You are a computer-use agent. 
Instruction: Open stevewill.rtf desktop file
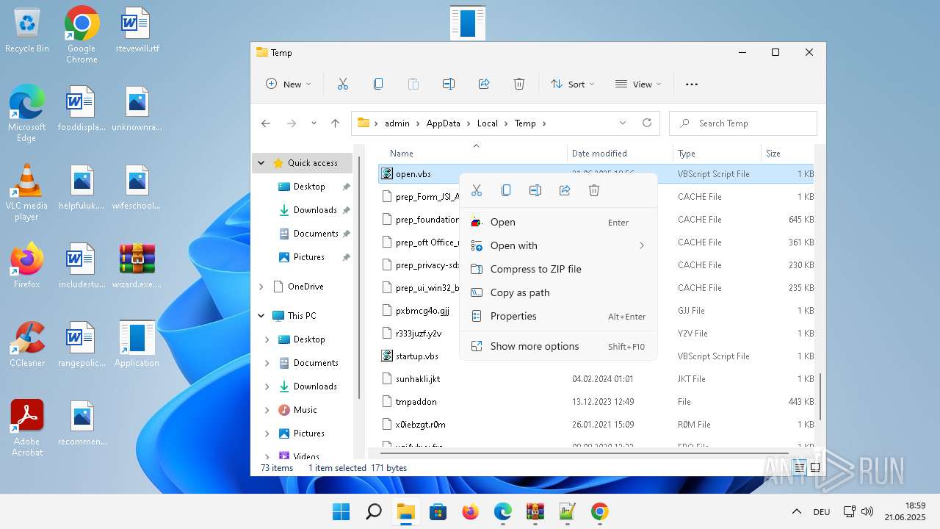pos(137,31)
